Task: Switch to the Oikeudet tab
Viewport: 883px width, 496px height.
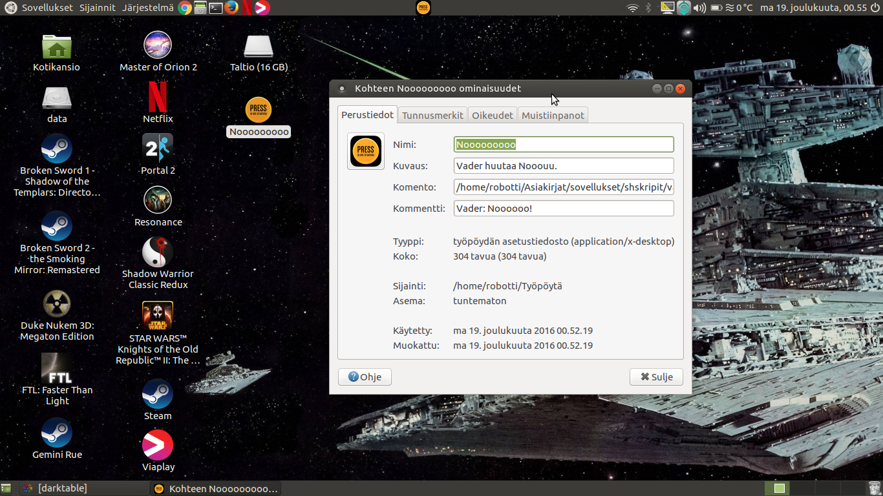Action: tap(492, 116)
